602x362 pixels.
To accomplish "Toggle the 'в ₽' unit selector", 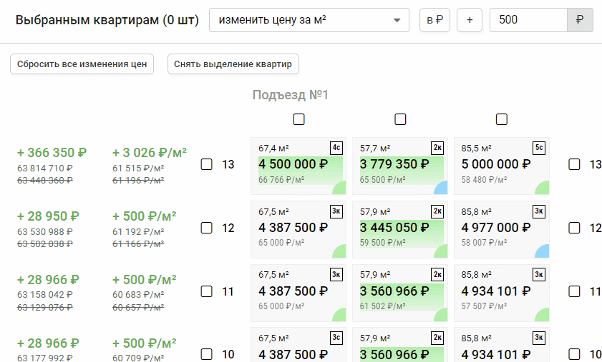I will click(434, 20).
